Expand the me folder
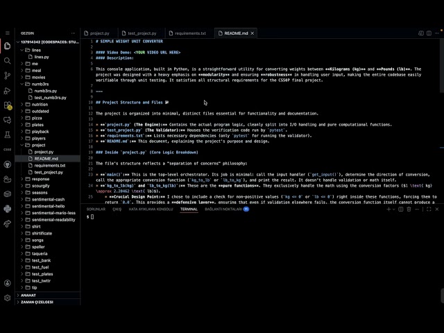The image size is (444, 333). coord(48,64)
